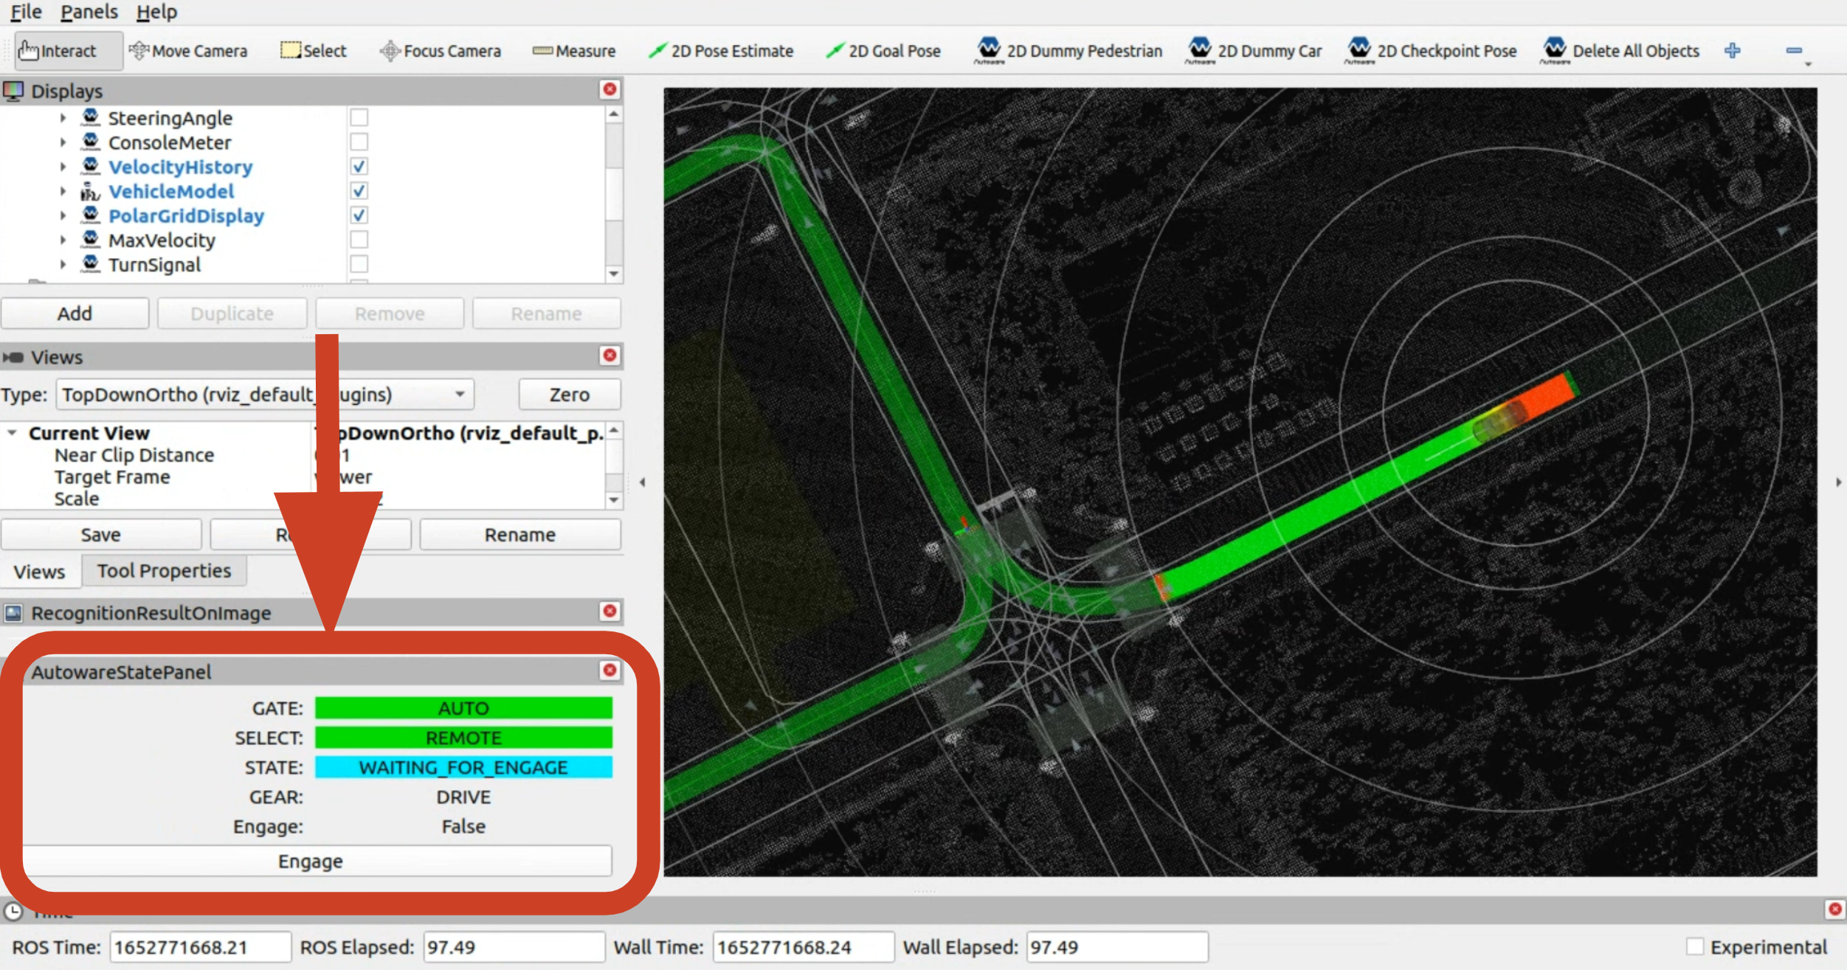
Task: Activate the Measure tool
Action: (x=574, y=51)
